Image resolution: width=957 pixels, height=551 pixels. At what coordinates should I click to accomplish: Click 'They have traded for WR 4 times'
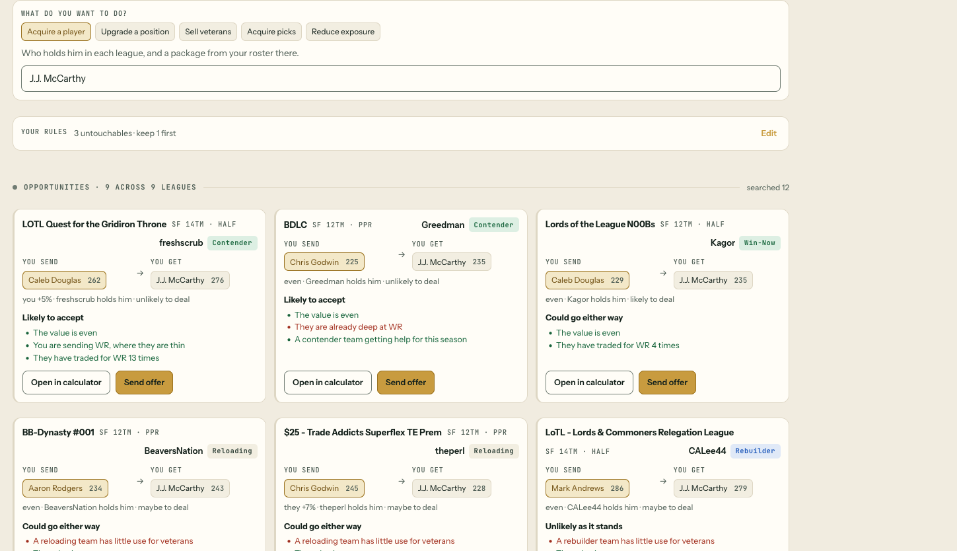click(618, 346)
